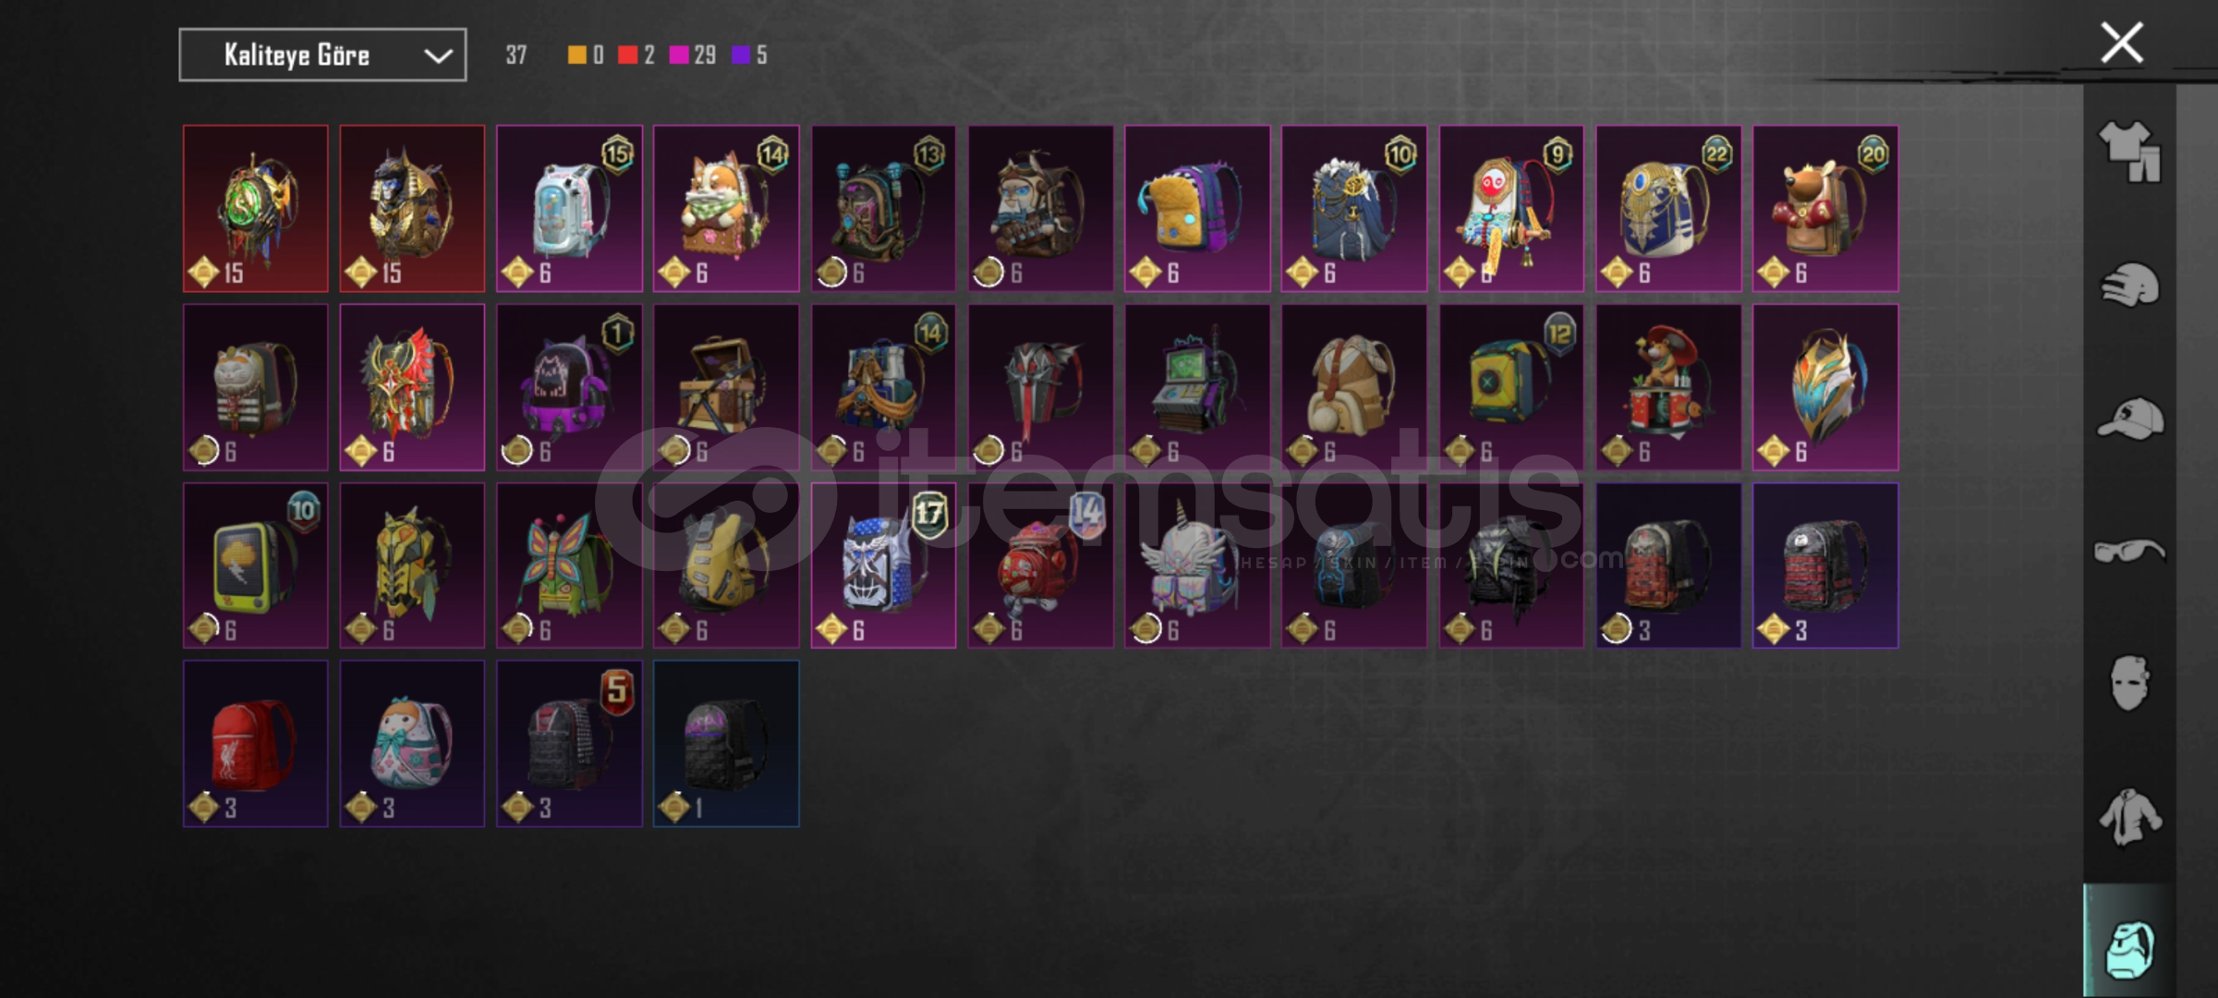
Task: Select the sunglasses category icon
Action: coord(2129,552)
